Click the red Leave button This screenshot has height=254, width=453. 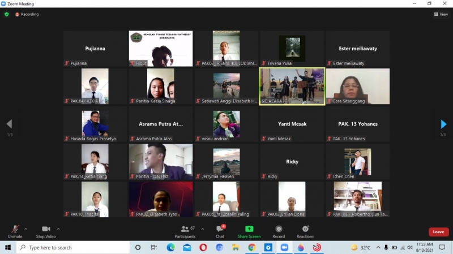[438, 232]
